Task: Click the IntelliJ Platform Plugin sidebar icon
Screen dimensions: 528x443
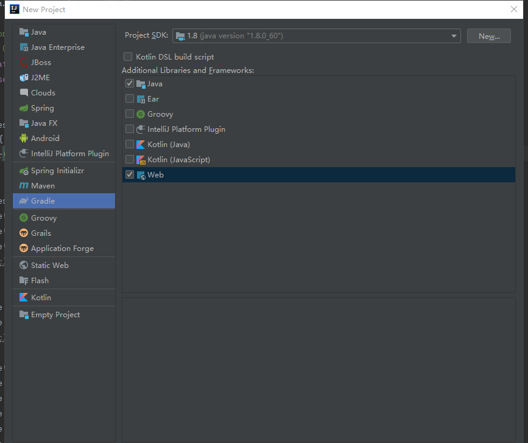Action: point(24,153)
